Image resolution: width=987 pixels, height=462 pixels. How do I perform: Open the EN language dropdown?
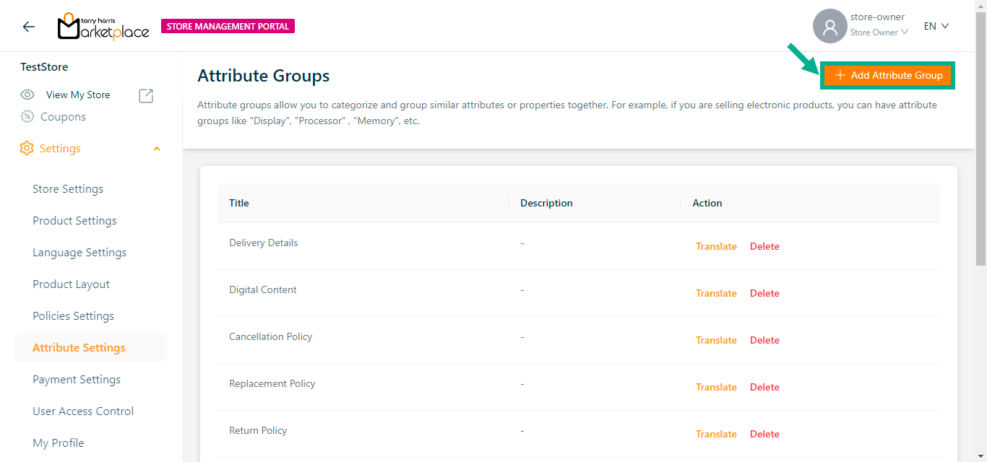[936, 26]
